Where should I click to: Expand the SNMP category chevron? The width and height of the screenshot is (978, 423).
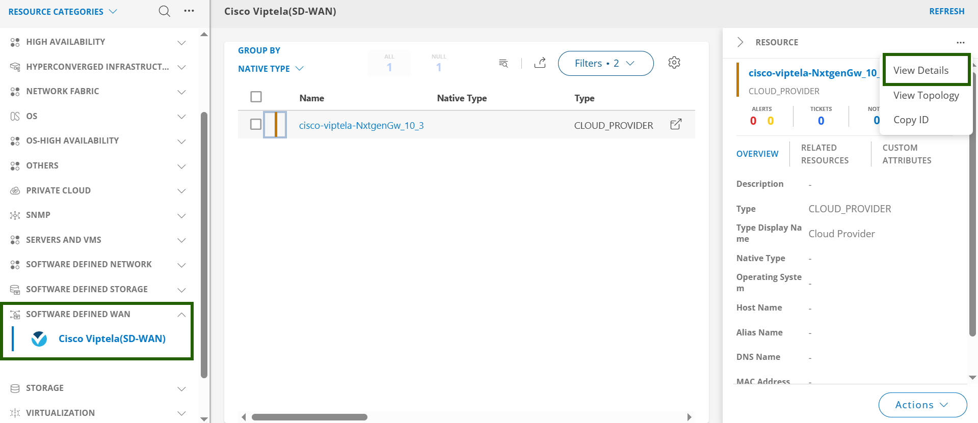(x=181, y=215)
